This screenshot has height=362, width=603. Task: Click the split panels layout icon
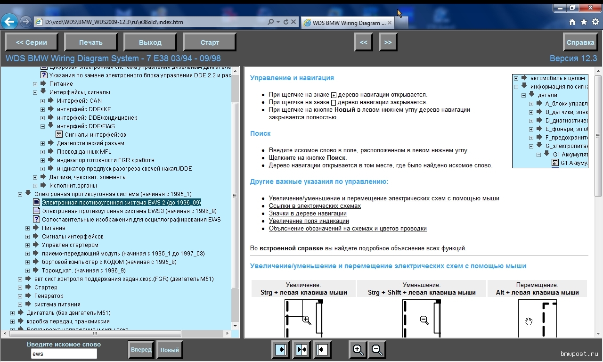(x=301, y=350)
